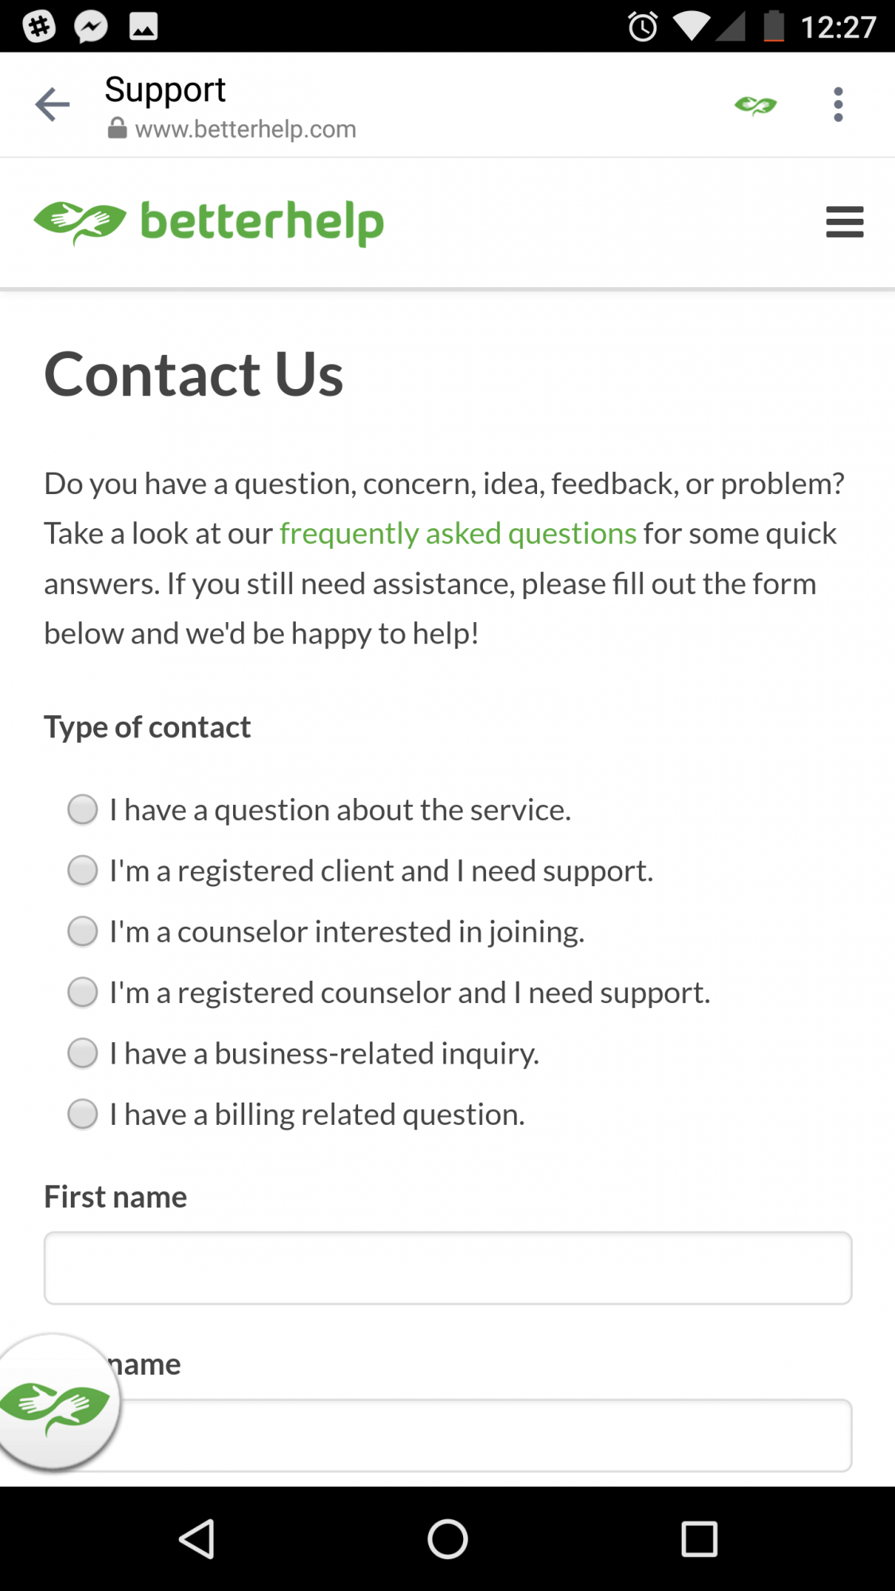Tap the Android recent apps button

[x=699, y=1538]
